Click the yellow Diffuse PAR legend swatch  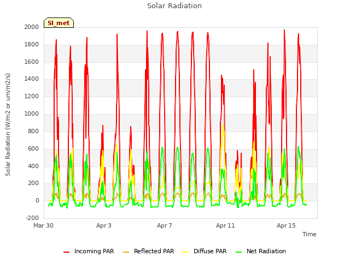point(186,252)
